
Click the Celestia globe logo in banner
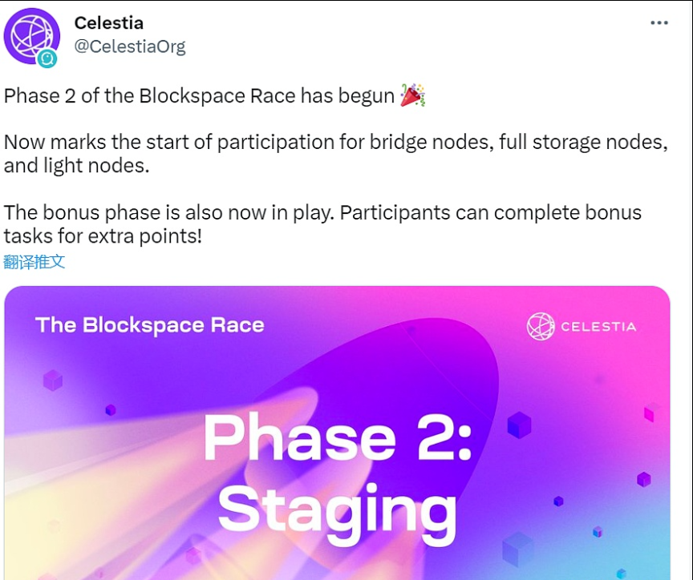point(540,326)
